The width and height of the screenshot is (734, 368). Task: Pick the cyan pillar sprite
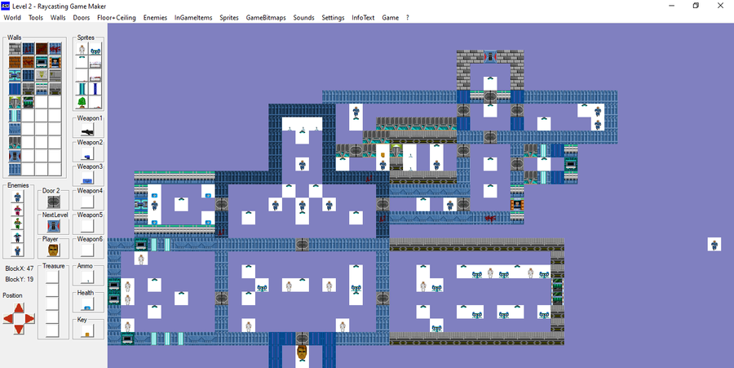(82, 88)
